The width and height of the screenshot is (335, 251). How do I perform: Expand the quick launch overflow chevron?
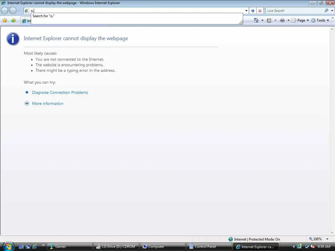(43, 245)
